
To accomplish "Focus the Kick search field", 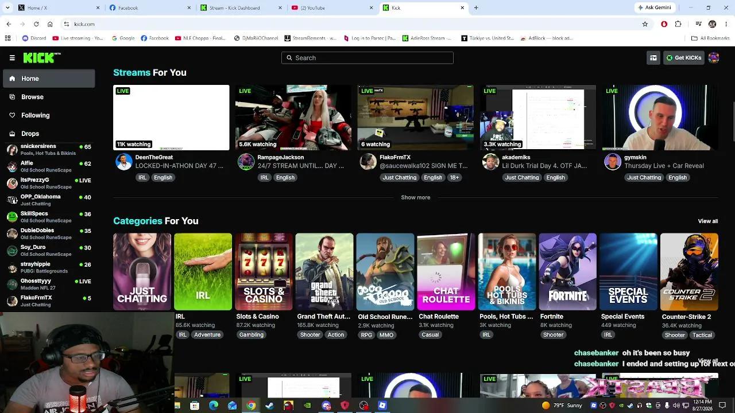I will (367, 58).
